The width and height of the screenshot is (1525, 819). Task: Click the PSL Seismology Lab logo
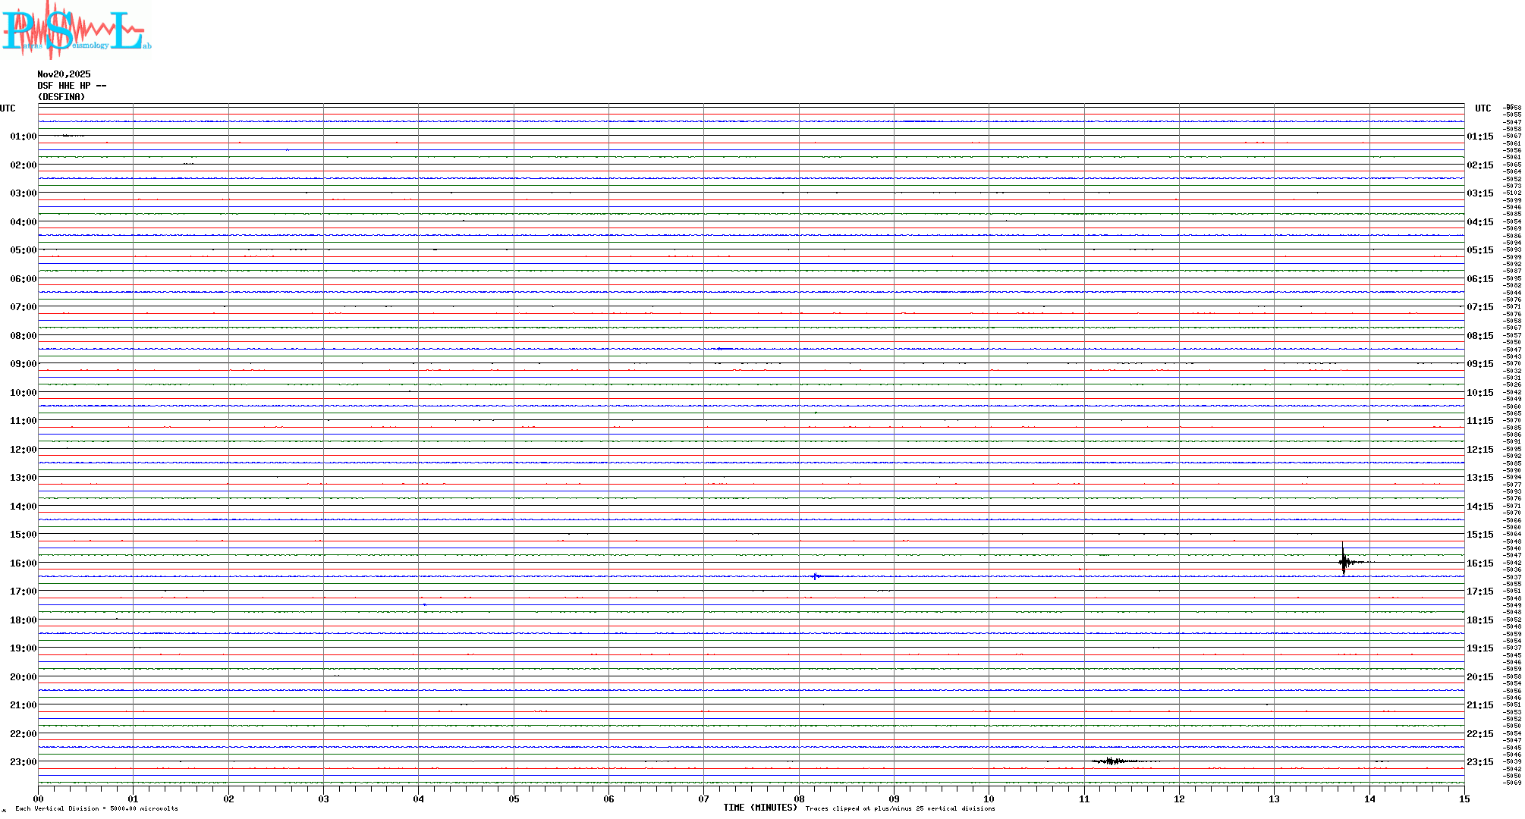coord(76,29)
